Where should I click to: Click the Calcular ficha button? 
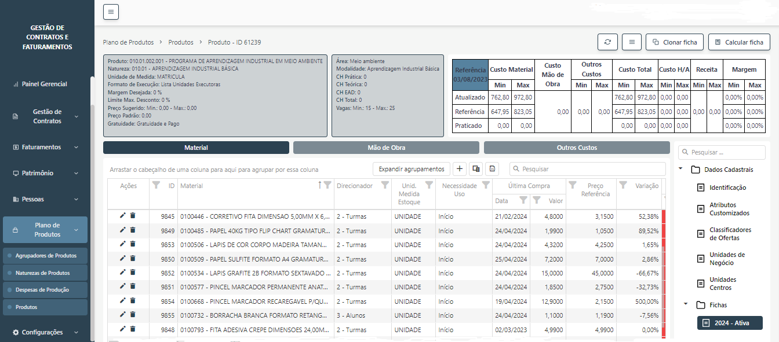pyautogui.click(x=738, y=42)
